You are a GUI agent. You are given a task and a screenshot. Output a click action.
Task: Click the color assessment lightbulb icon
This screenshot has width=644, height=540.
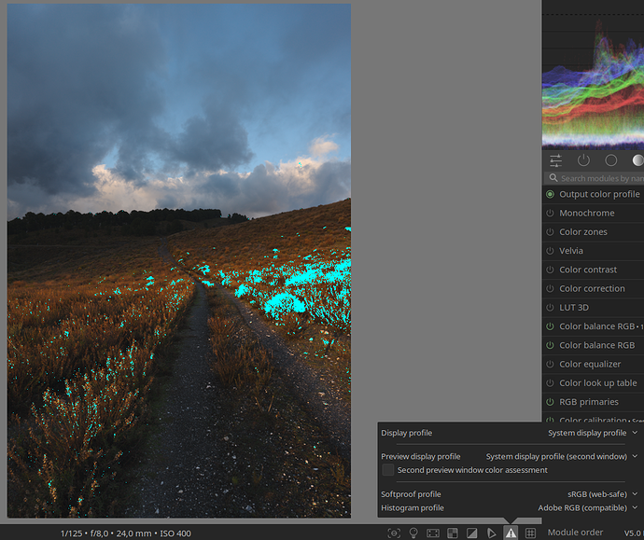413,533
